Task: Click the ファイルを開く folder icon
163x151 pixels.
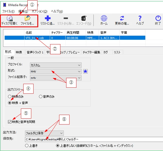Action: 27,18
